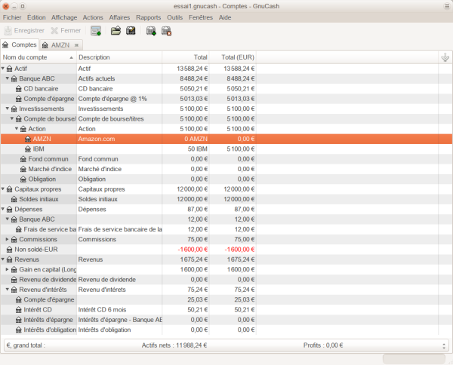Close the AMZN tab with its x

pyautogui.click(x=76, y=45)
